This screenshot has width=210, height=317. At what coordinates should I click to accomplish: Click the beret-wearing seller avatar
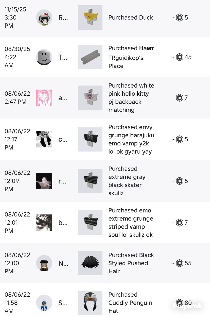pyautogui.click(x=44, y=263)
